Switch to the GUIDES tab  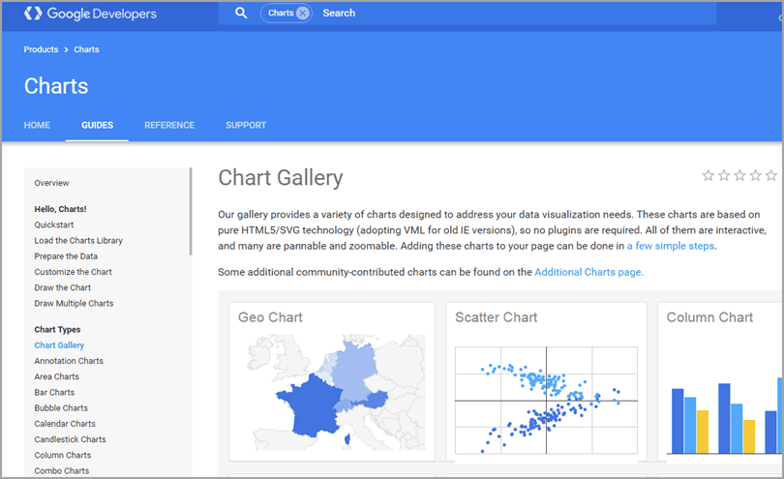tap(97, 125)
